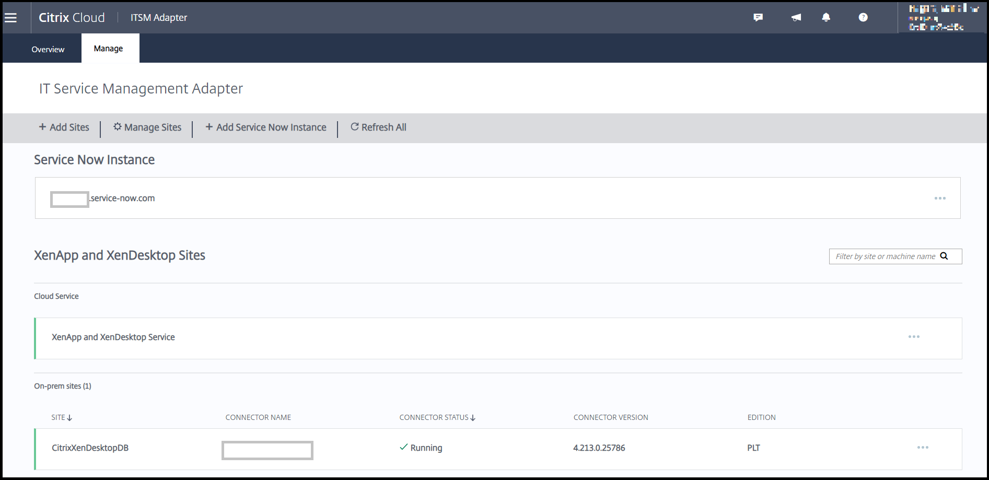Screen dimensions: 989x480
Task: Click the search magnifier icon
Action: coord(944,256)
